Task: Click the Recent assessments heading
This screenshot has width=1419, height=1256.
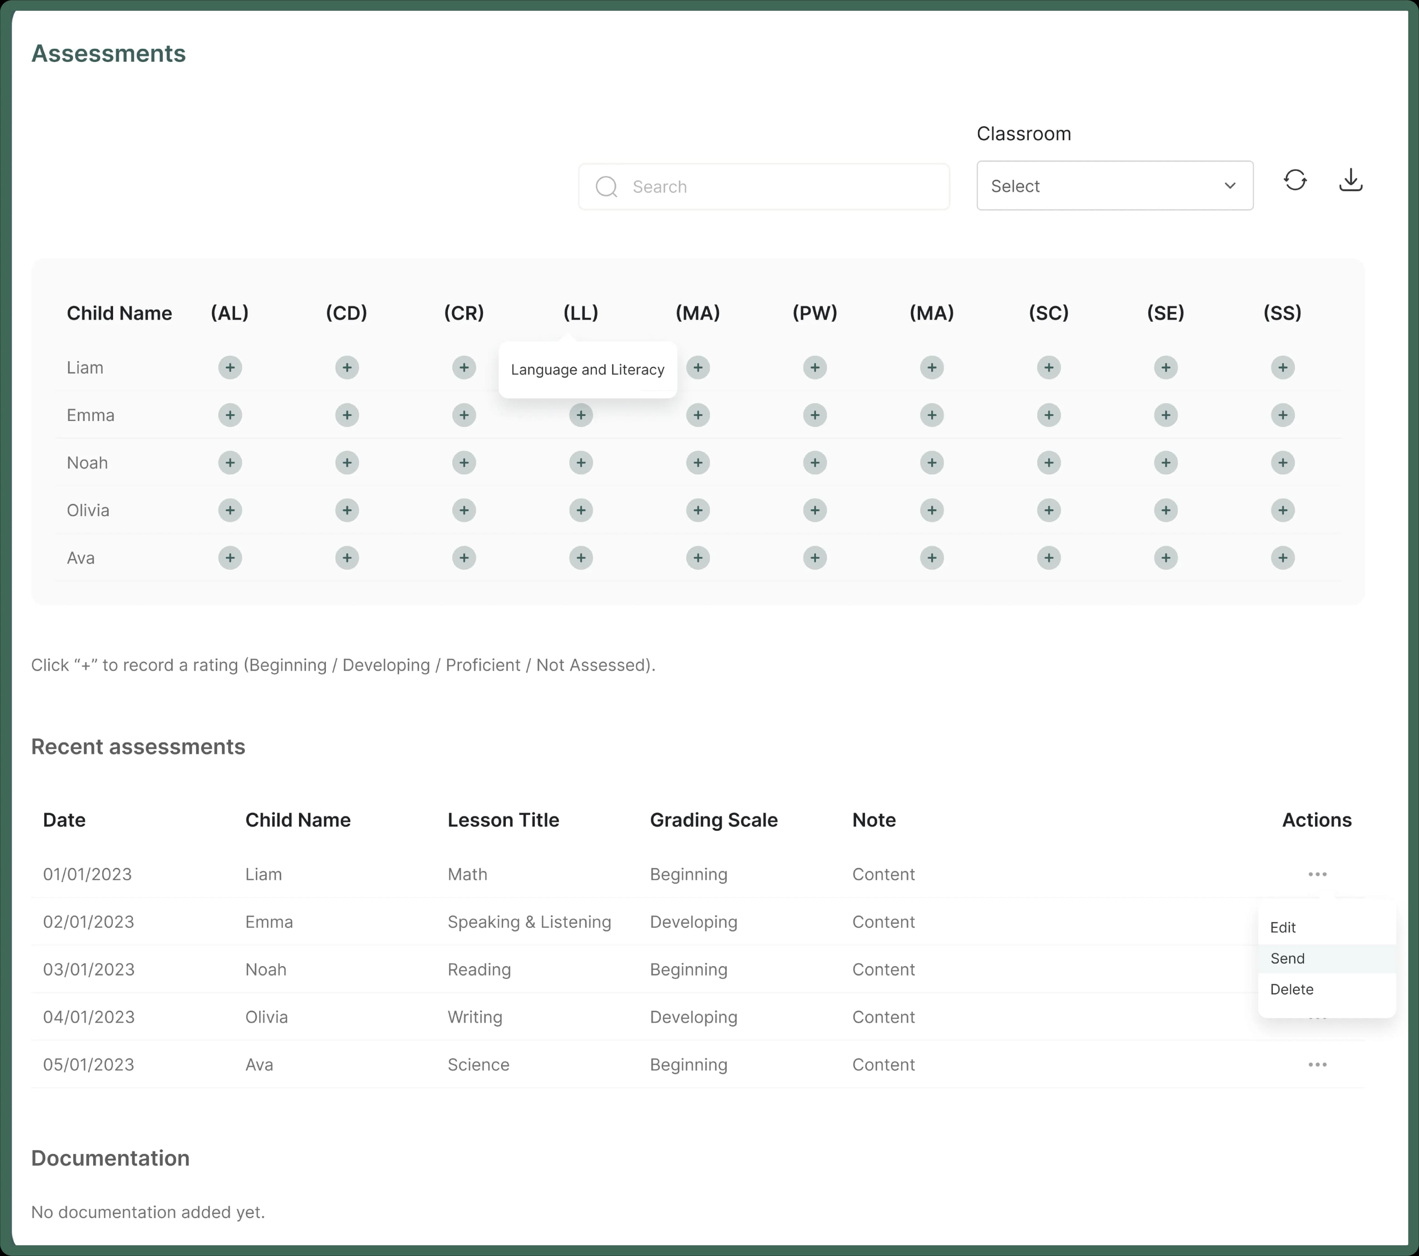Action: [x=137, y=747]
